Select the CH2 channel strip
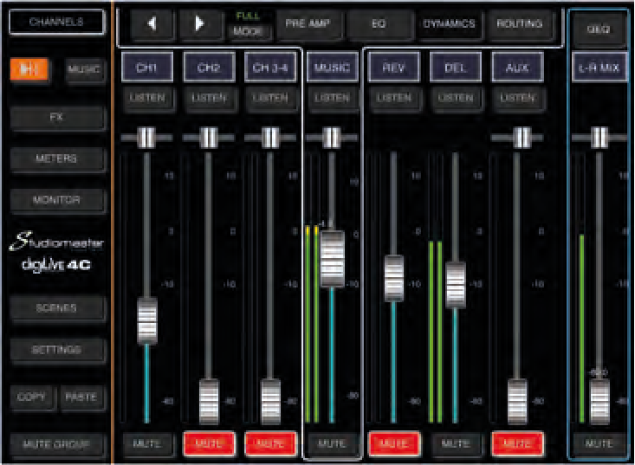Screen dimensions: 635x465 tap(209, 68)
